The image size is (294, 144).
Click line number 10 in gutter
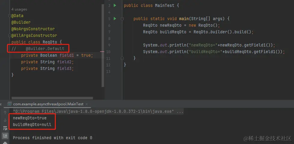tap(108, 52)
